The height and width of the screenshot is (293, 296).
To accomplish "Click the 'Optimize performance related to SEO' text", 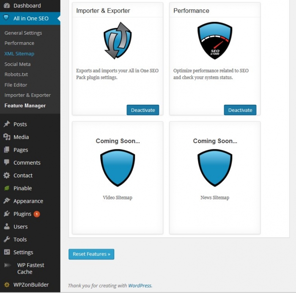I will point(211,74).
